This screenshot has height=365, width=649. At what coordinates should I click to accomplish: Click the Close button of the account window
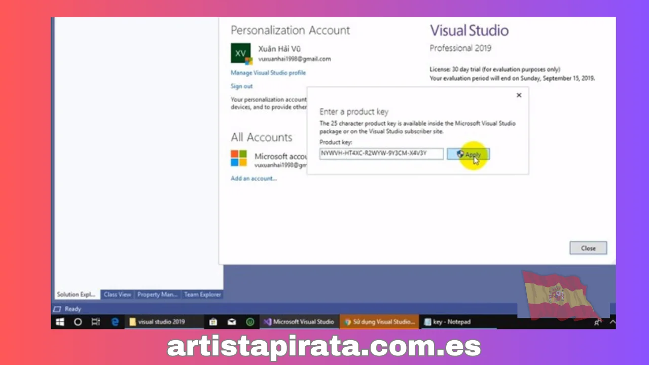click(x=588, y=248)
